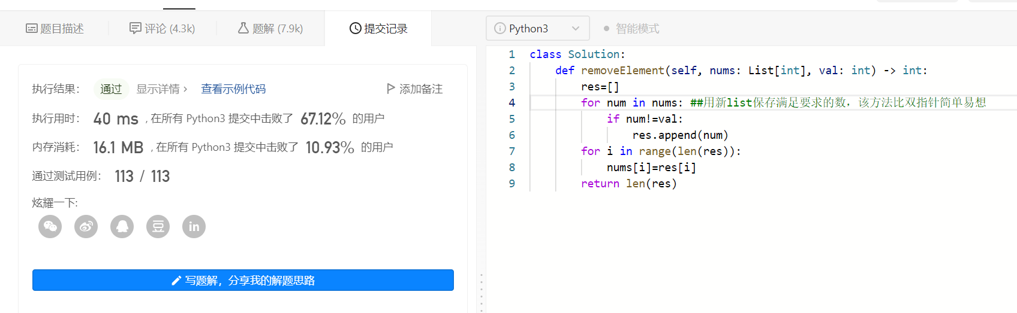Open the 评论 (4.3k) tab
This screenshot has width=1017, height=313.
click(163, 28)
